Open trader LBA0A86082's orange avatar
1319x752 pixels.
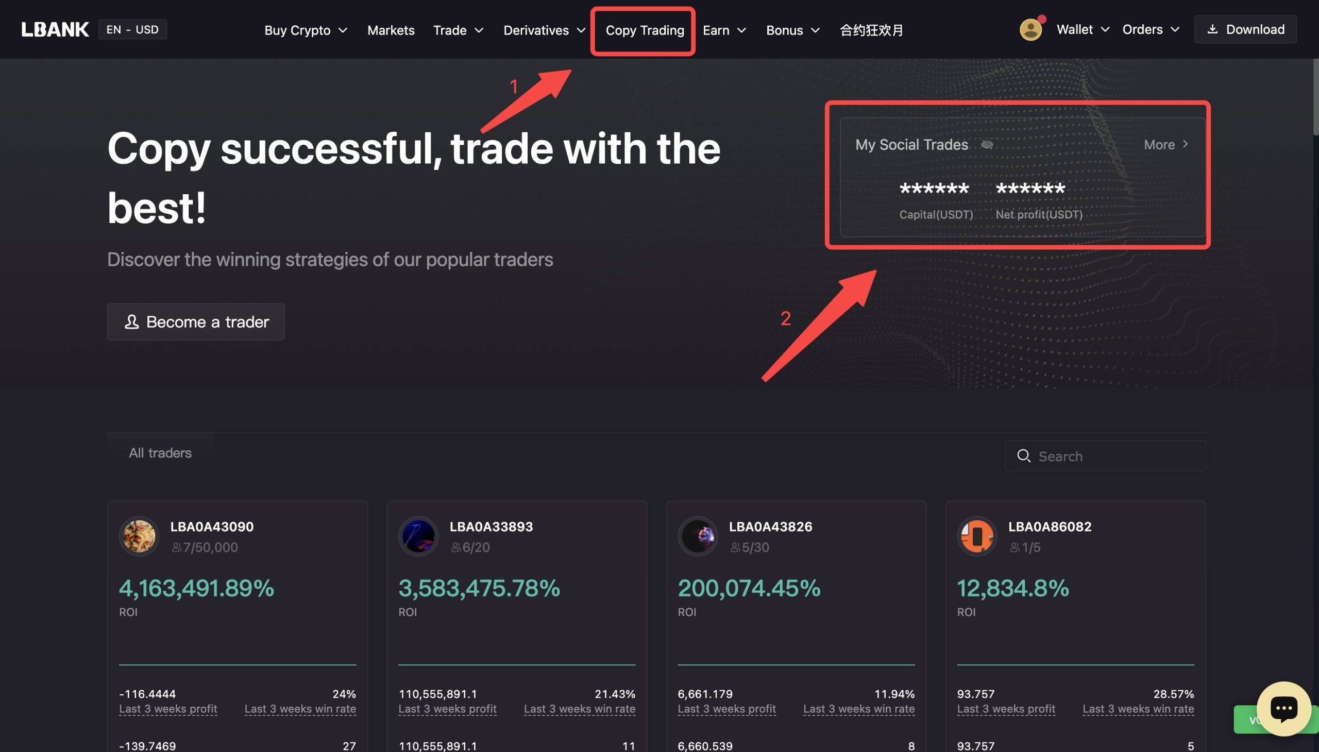tap(977, 536)
